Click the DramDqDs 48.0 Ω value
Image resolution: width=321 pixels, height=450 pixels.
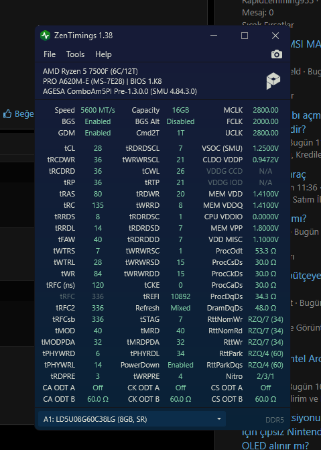pos(265,308)
